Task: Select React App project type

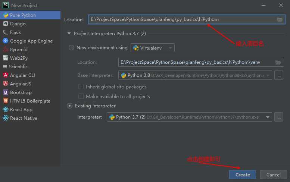Action: pyautogui.click(x=30, y=109)
